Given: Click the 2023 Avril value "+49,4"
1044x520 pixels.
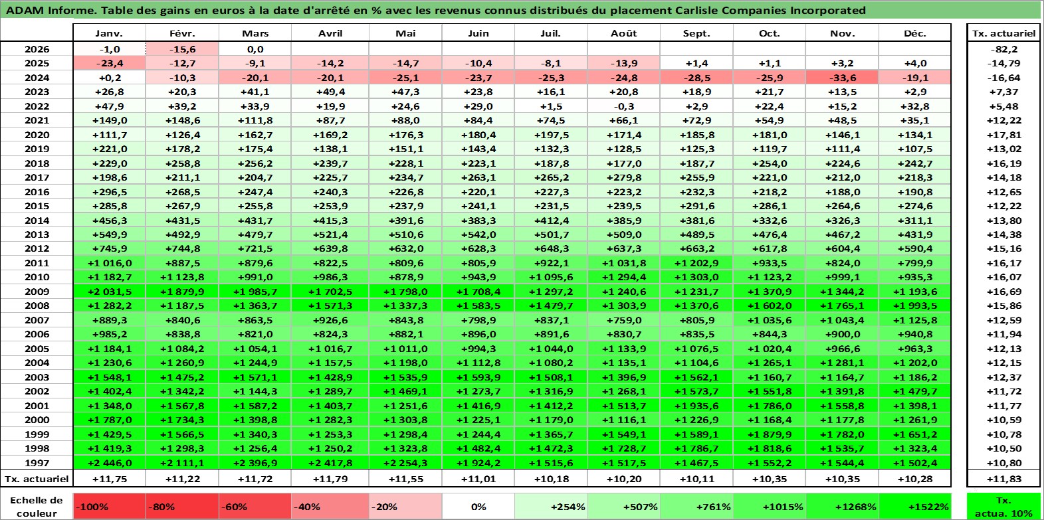Looking at the screenshot, I should point(330,92).
